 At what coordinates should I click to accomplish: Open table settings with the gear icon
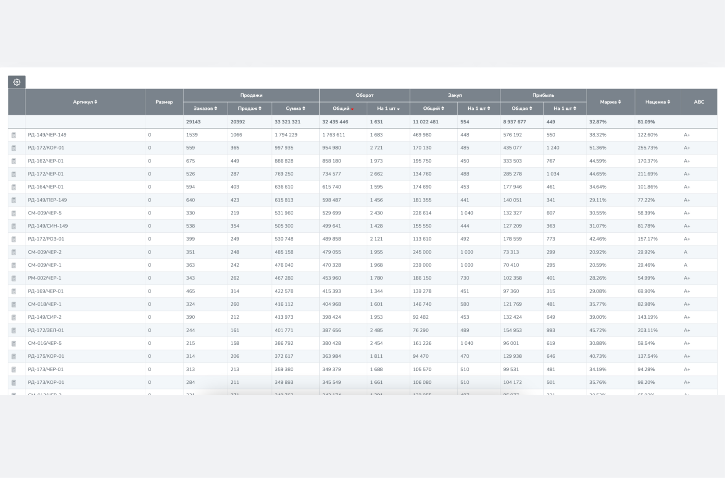17,82
